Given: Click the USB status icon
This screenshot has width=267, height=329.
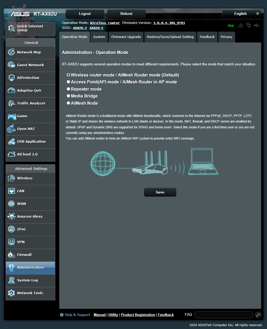Looking at the screenshot, I should (x=256, y=25).
